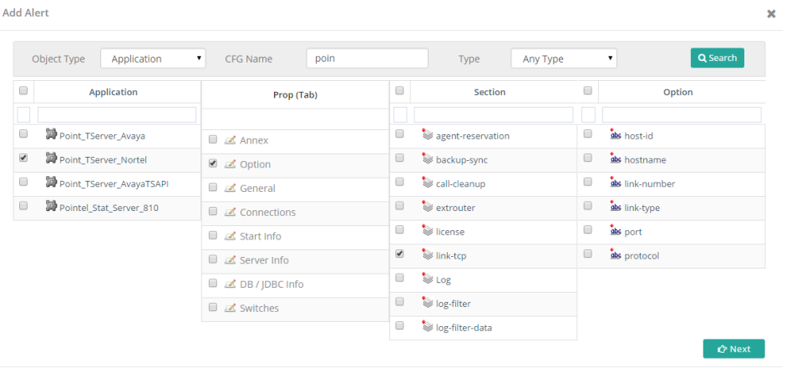Screen dimensions: 802x372
Task: Click the Pointel_Stat_Server_810 application icon
Action: tap(51, 205)
